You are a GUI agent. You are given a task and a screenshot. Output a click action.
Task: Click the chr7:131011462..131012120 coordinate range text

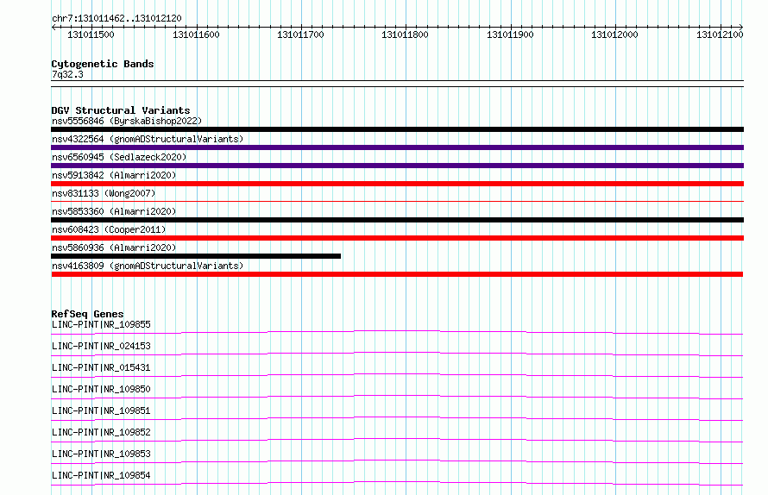(116, 19)
